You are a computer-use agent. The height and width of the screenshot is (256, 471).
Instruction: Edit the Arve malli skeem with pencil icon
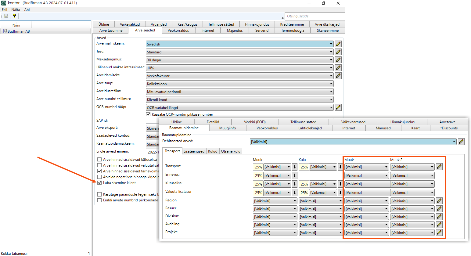point(338,44)
